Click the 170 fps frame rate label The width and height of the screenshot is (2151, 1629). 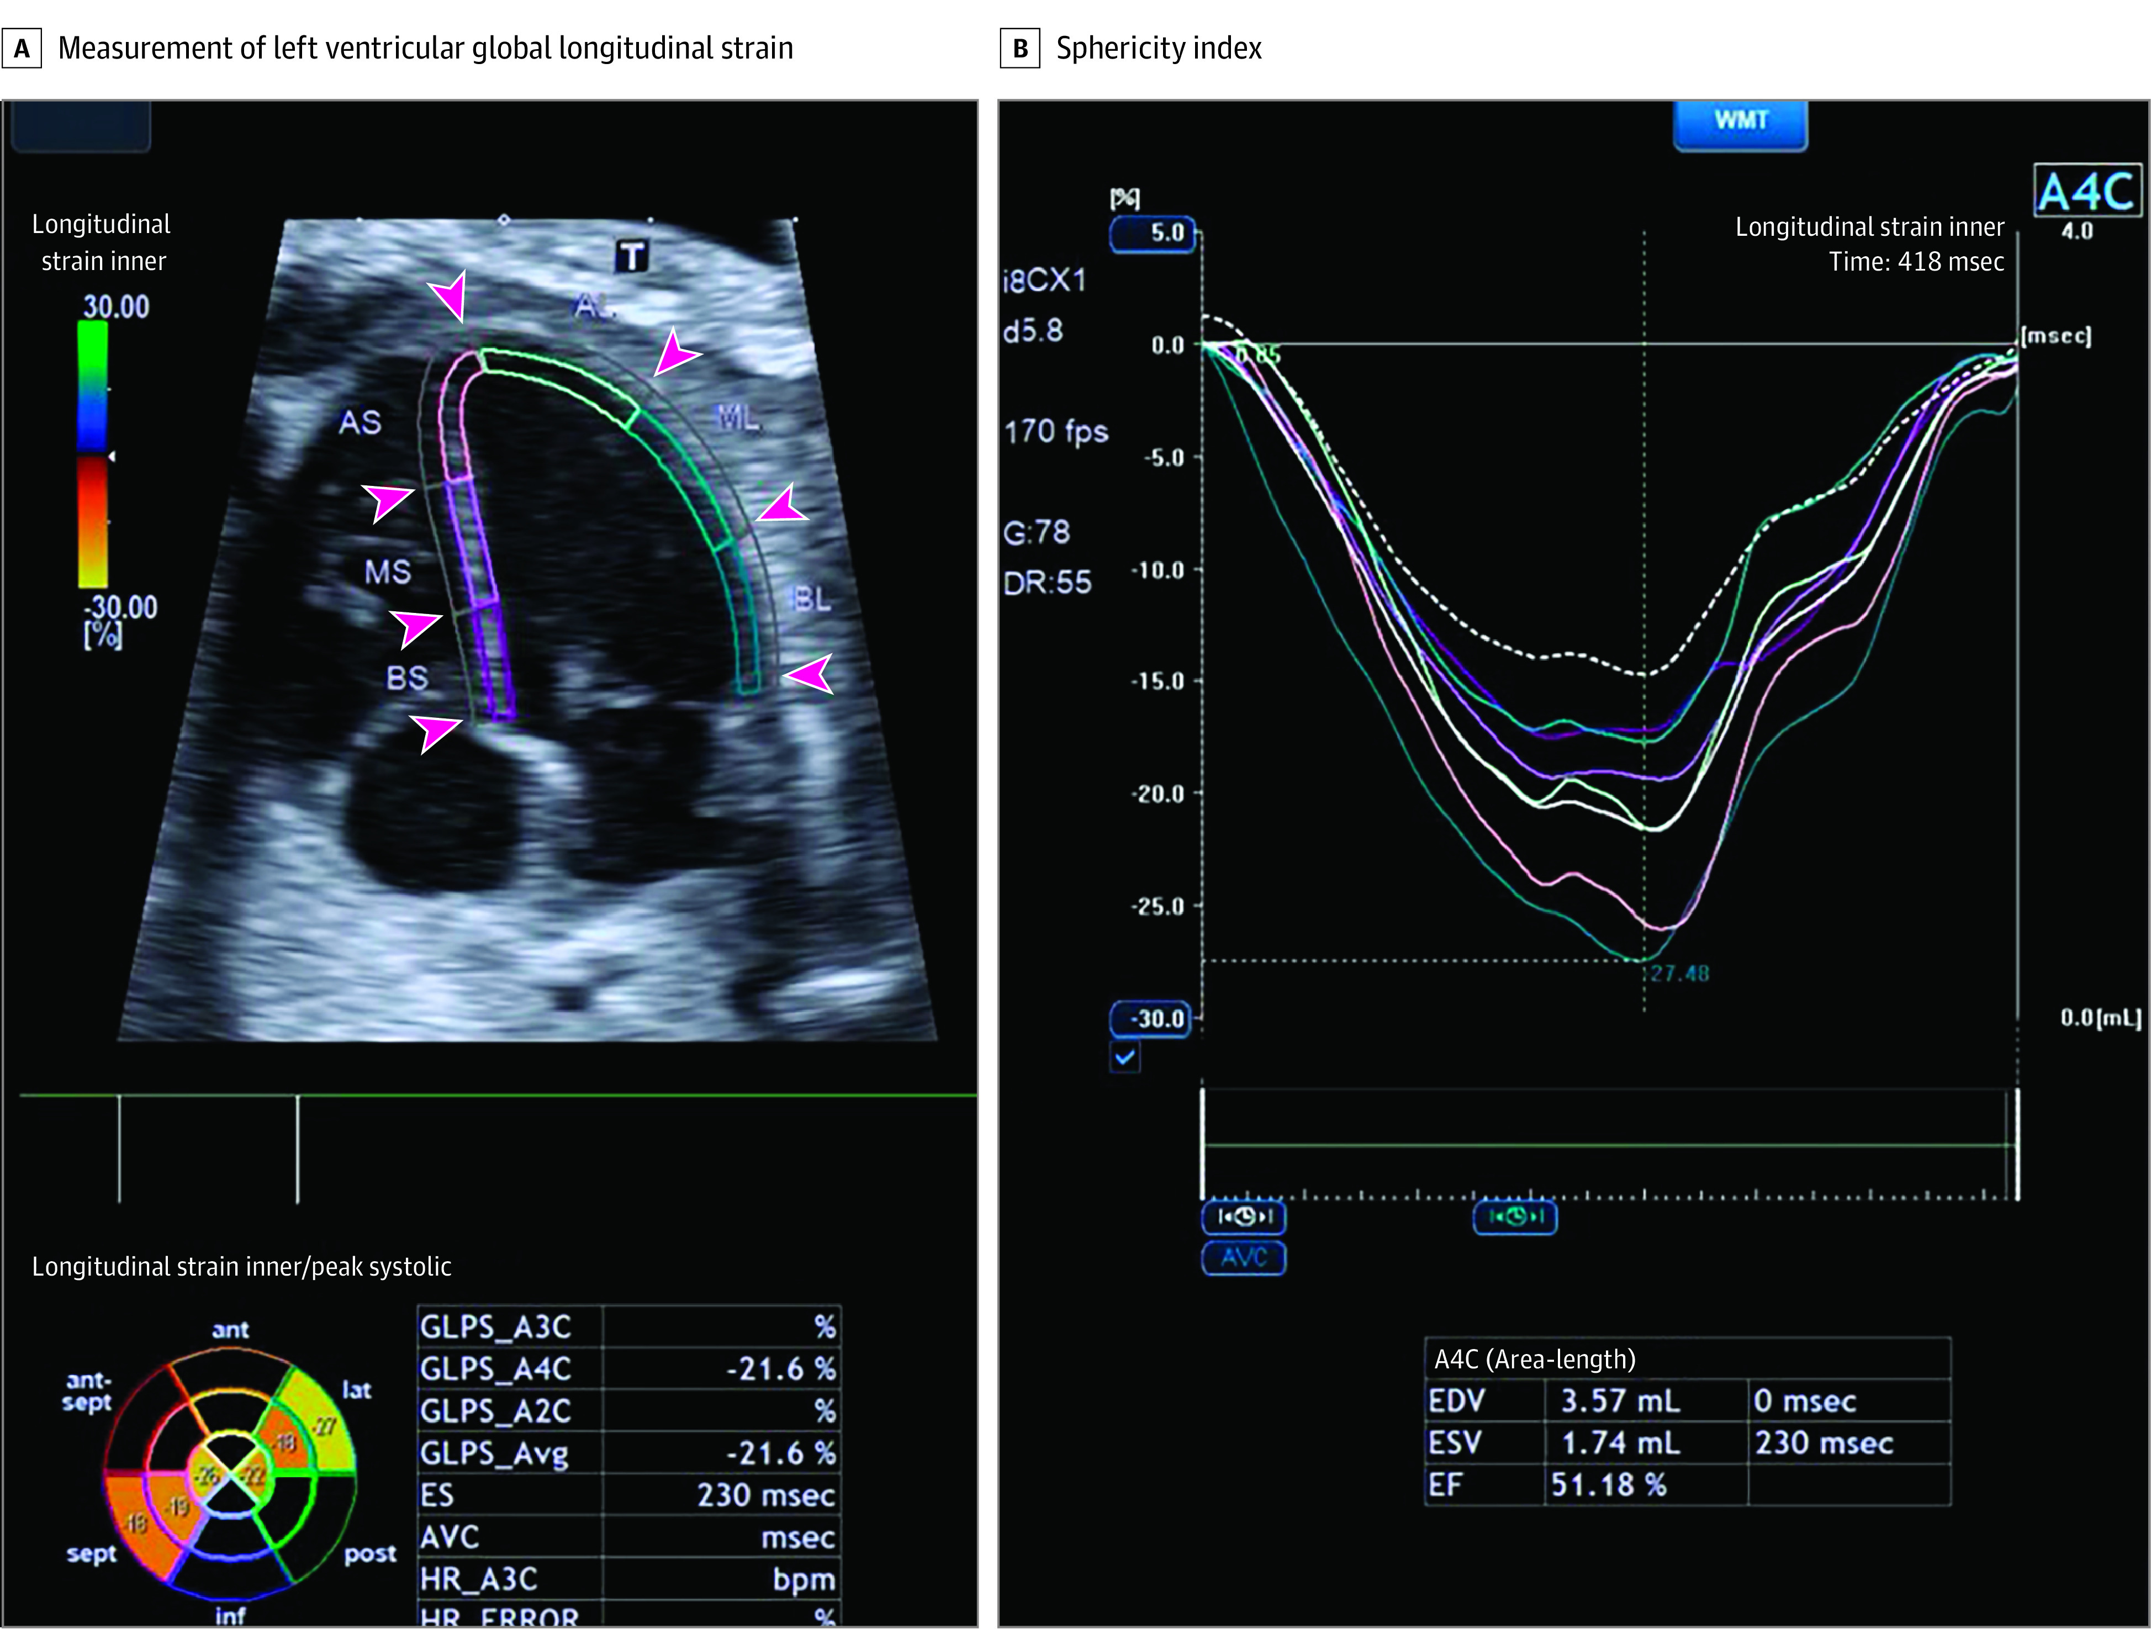coord(1056,431)
